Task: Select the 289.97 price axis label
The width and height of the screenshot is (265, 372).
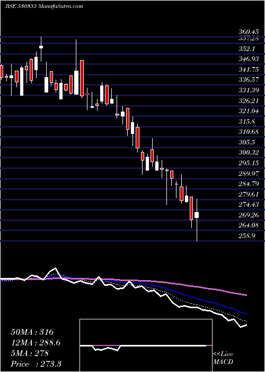Action: click(249, 173)
